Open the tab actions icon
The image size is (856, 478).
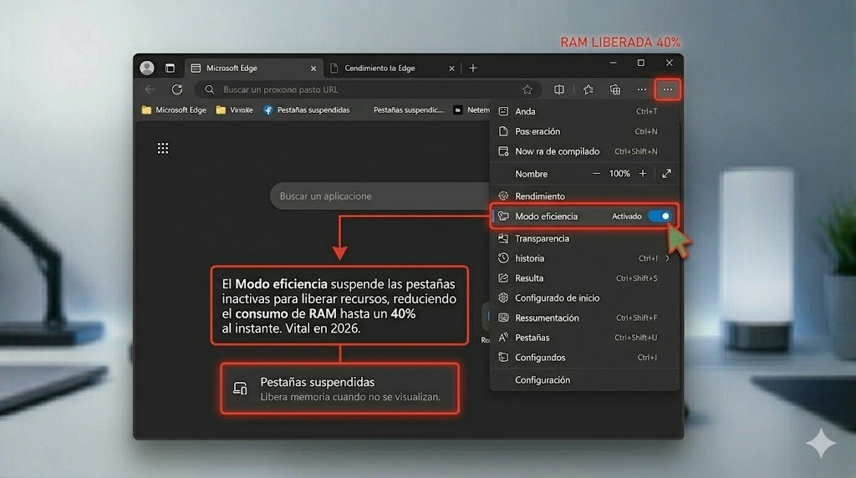tap(170, 69)
